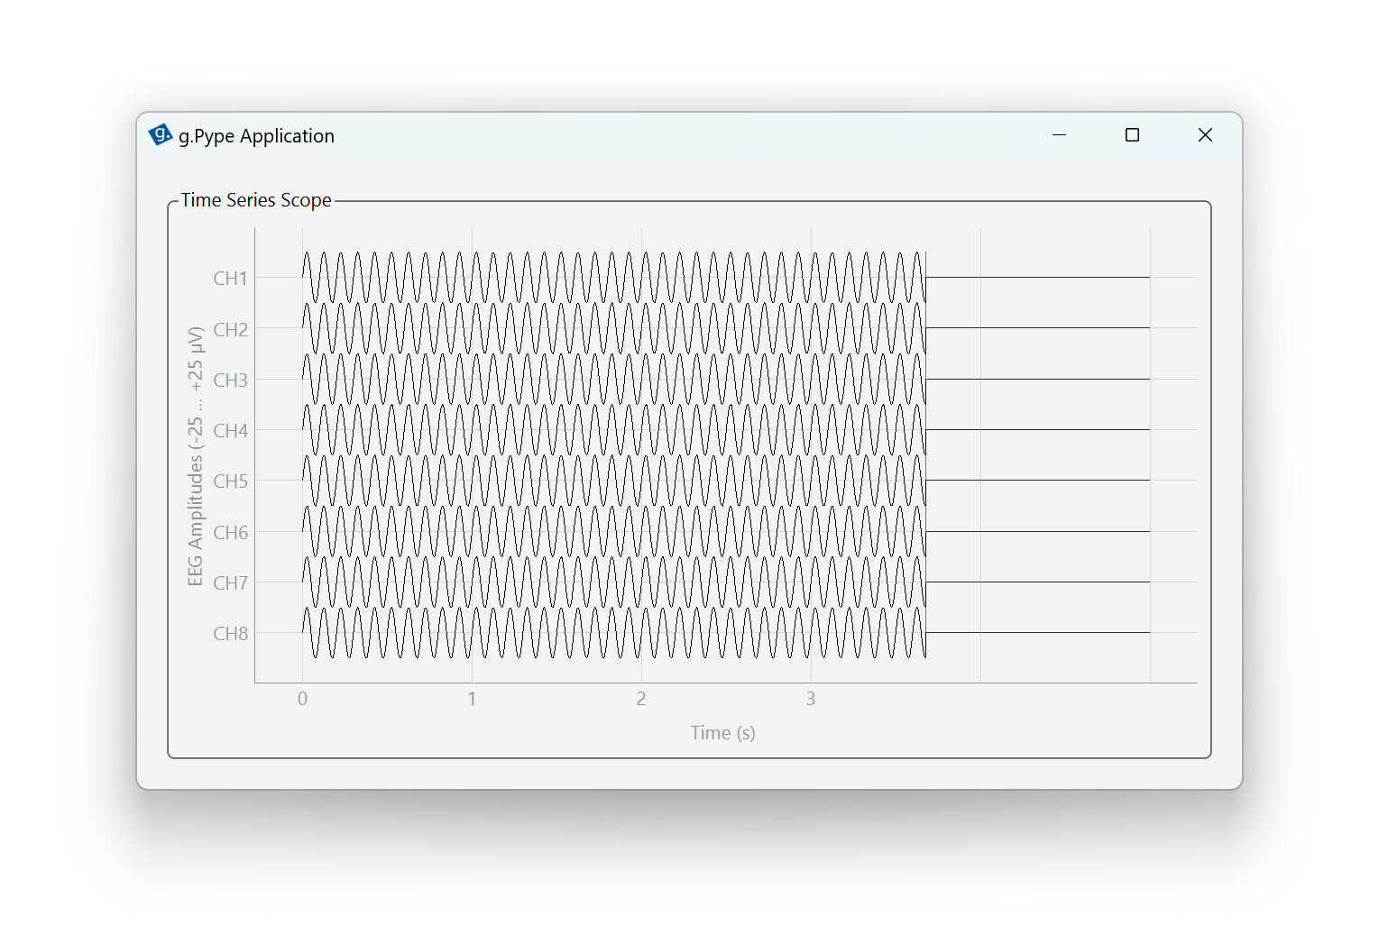Click the Time (s) axis label
Image resolution: width=1379 pixels, height=926 pixels.
pyautogui.click(x=722, y=733)
